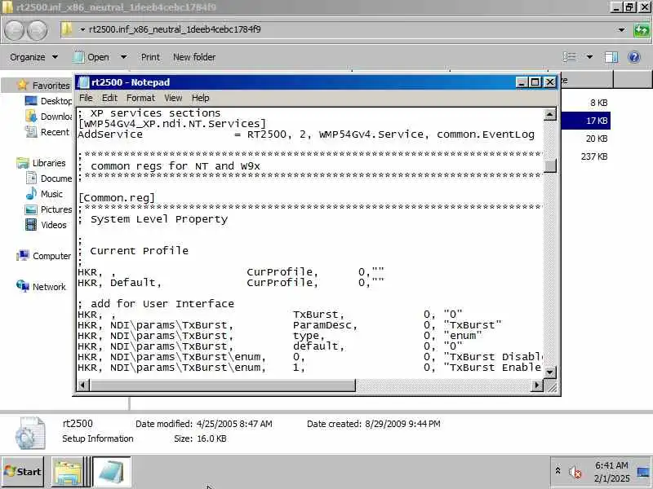Click the green Refresh button in Explorer
The height and width of the screenshot is (489, 653).
coord(642,30)
